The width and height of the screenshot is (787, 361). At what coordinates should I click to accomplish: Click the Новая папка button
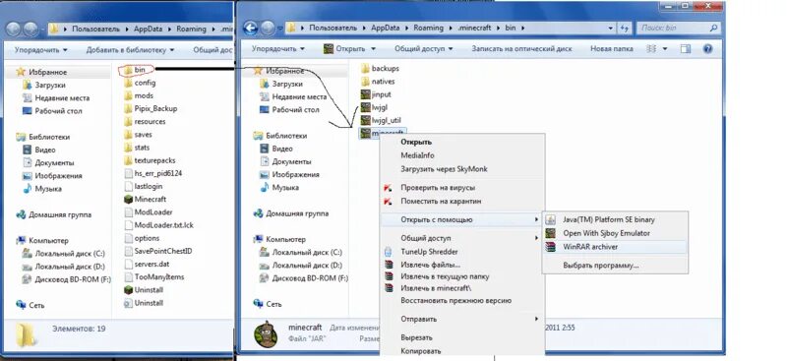pos(611,49)
